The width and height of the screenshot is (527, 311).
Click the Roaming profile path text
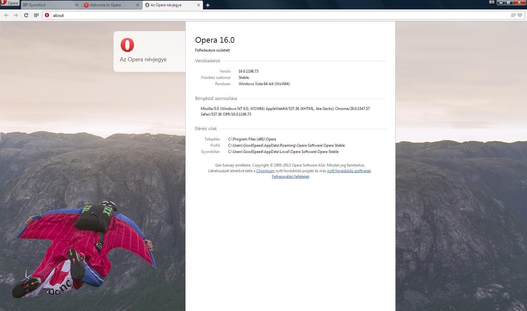coord(286,145)
